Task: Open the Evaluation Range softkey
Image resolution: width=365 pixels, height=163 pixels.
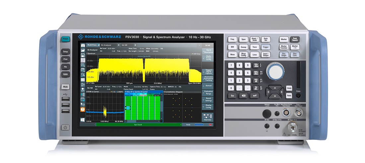Action: (208, 92)
